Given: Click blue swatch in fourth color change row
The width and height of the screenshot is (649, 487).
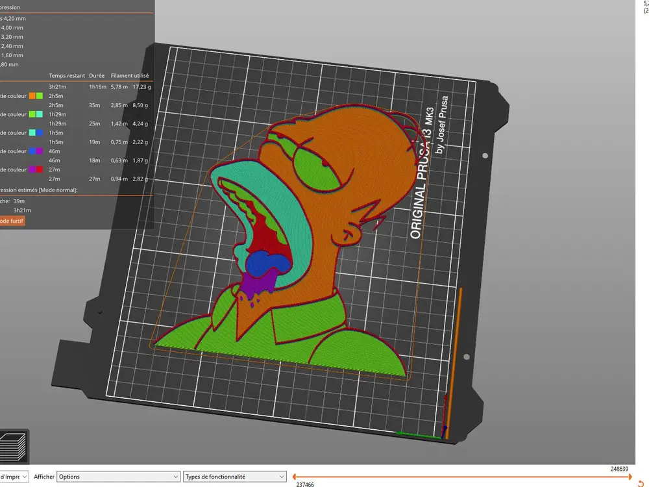Looking at the screenshot, I should pos(32,151).
